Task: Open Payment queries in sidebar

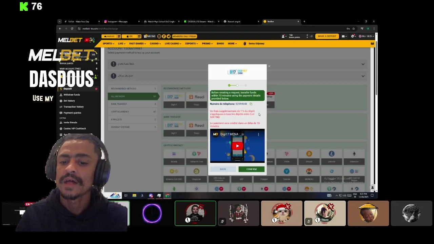Action: coord(72,113)
